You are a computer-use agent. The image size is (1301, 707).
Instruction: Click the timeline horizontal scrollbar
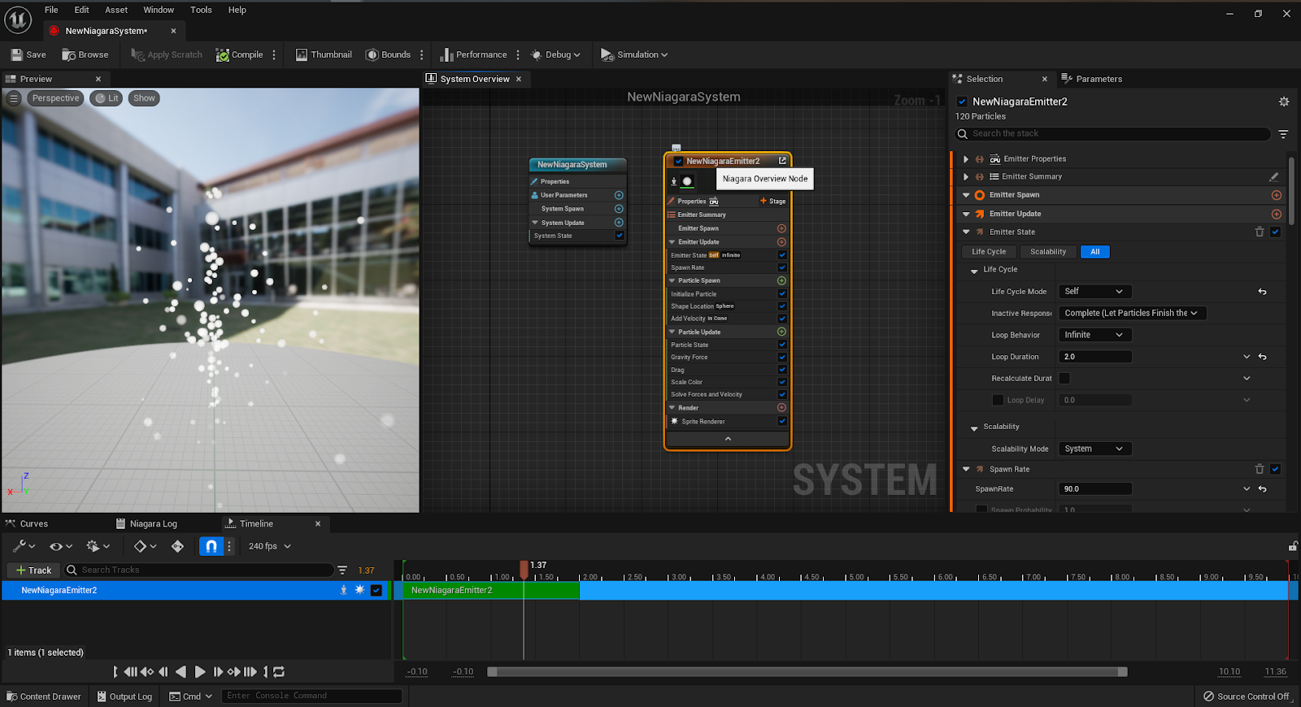click(807, 672)
